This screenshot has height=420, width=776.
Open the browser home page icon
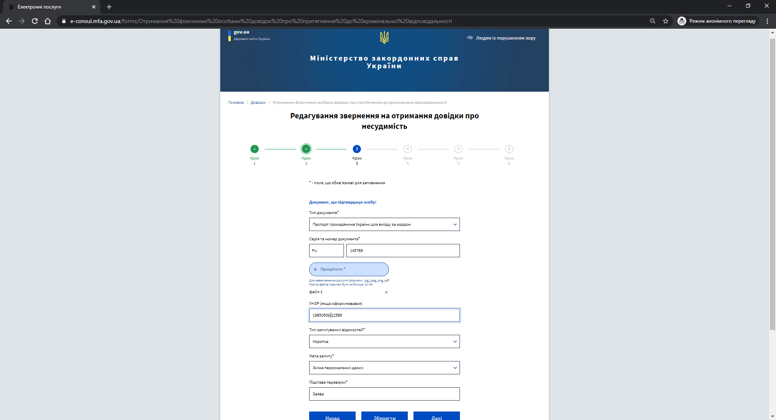pyautogui.click(x=48, y=21)
